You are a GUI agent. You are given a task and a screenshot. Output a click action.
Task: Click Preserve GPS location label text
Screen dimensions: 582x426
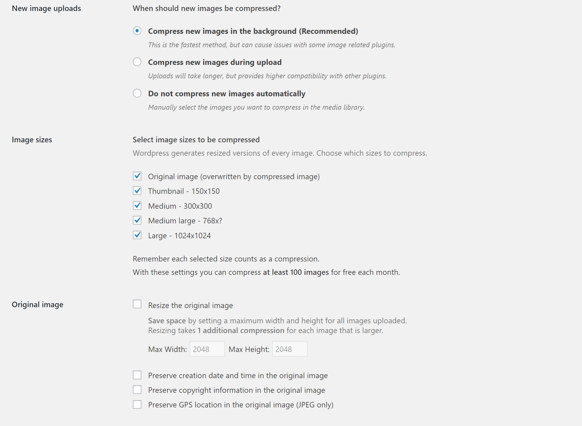click(x=241, y=405)
